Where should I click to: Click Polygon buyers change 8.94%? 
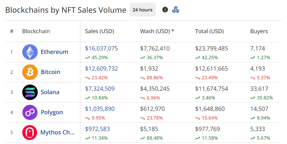point(260,118)
